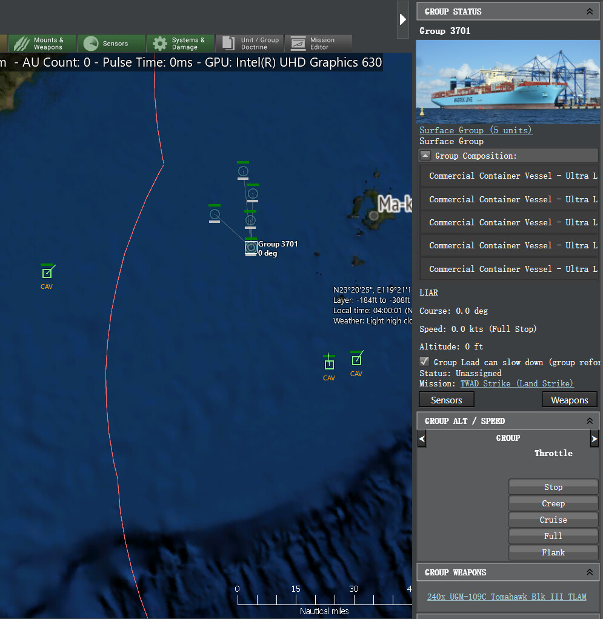
Task: Open Mounts & Weapons toolbar button
Action: coord(42,44)
